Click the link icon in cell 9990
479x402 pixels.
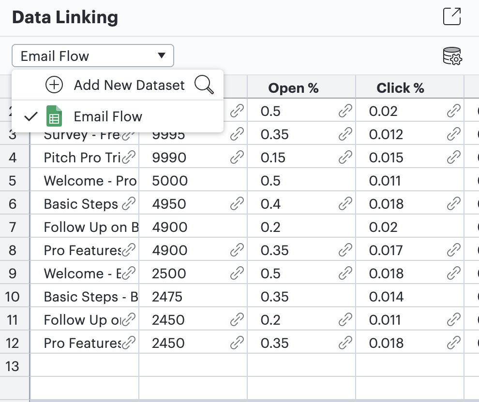click(237, 158)
